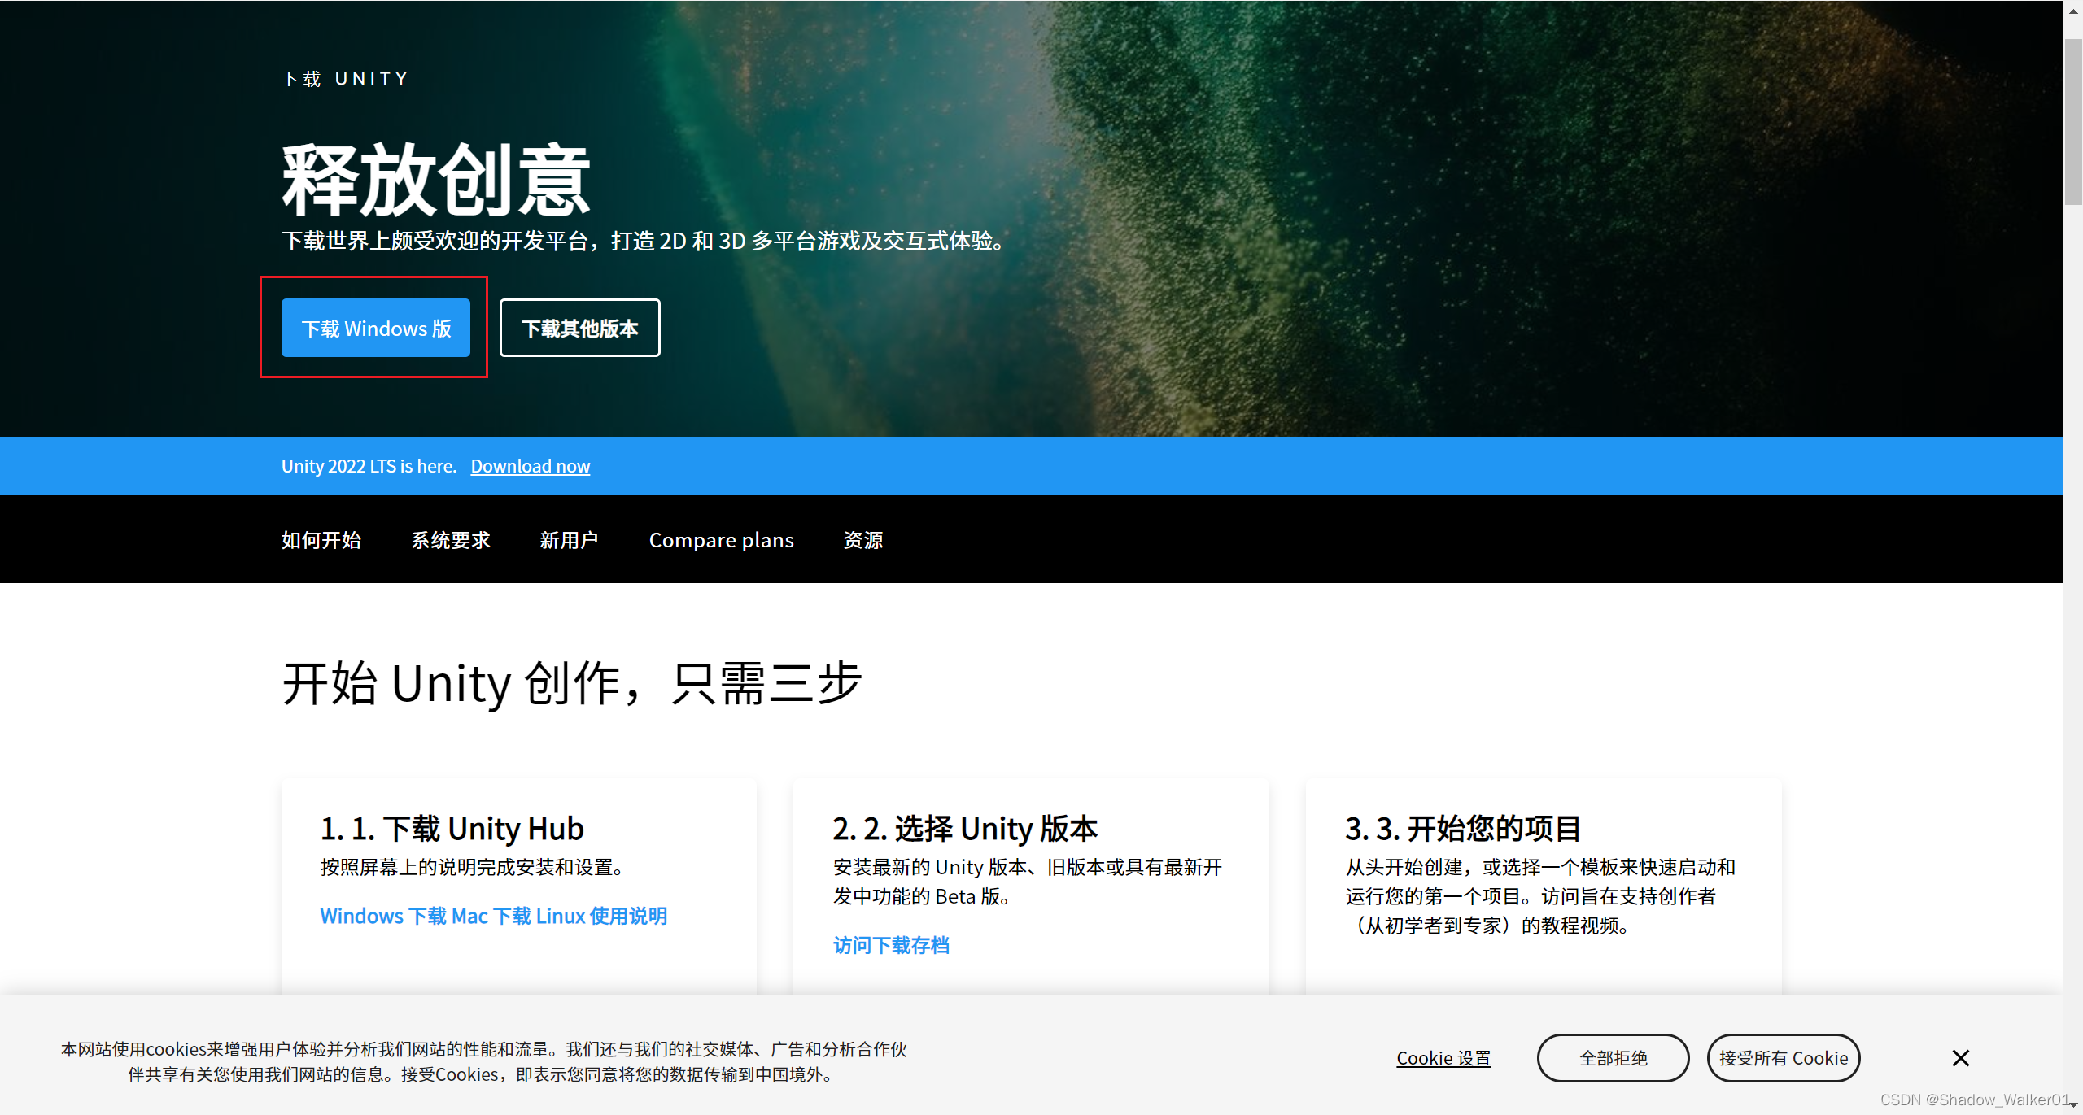Dismiss the cookie banner with the X
The image size is (2083, 1115).
[x=1961, y=1058]
